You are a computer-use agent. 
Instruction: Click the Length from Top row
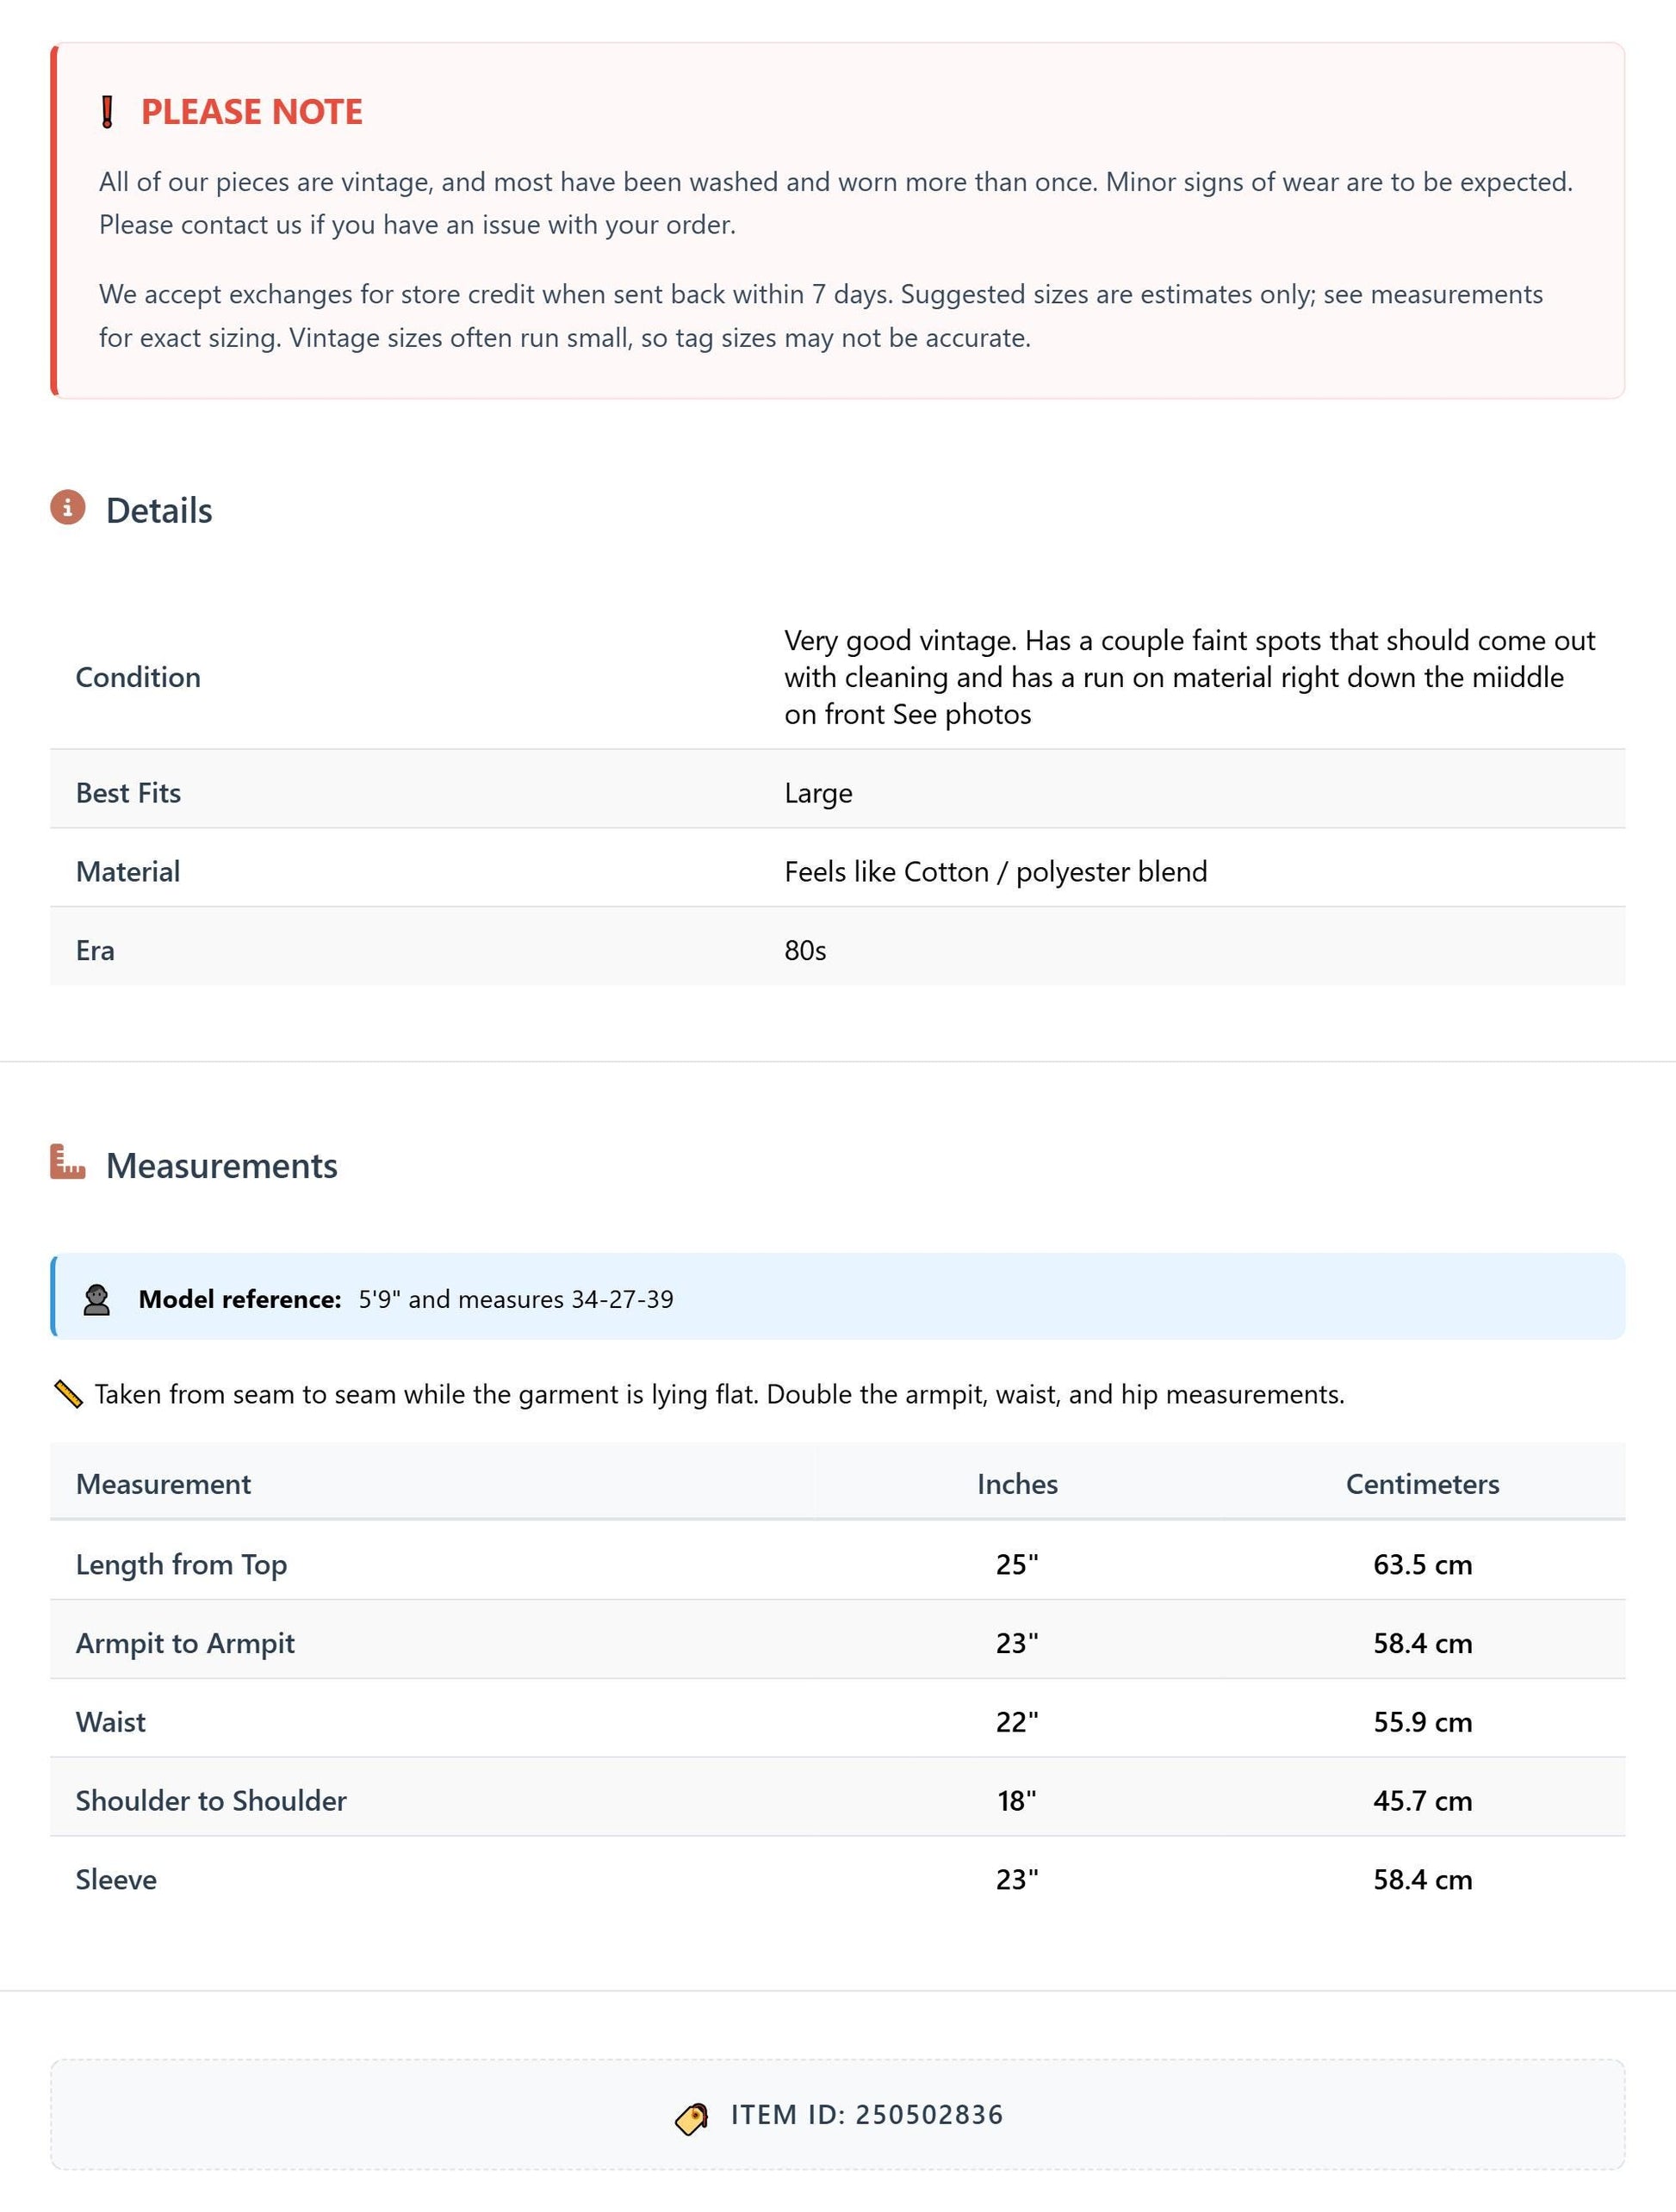(837, 1563)
